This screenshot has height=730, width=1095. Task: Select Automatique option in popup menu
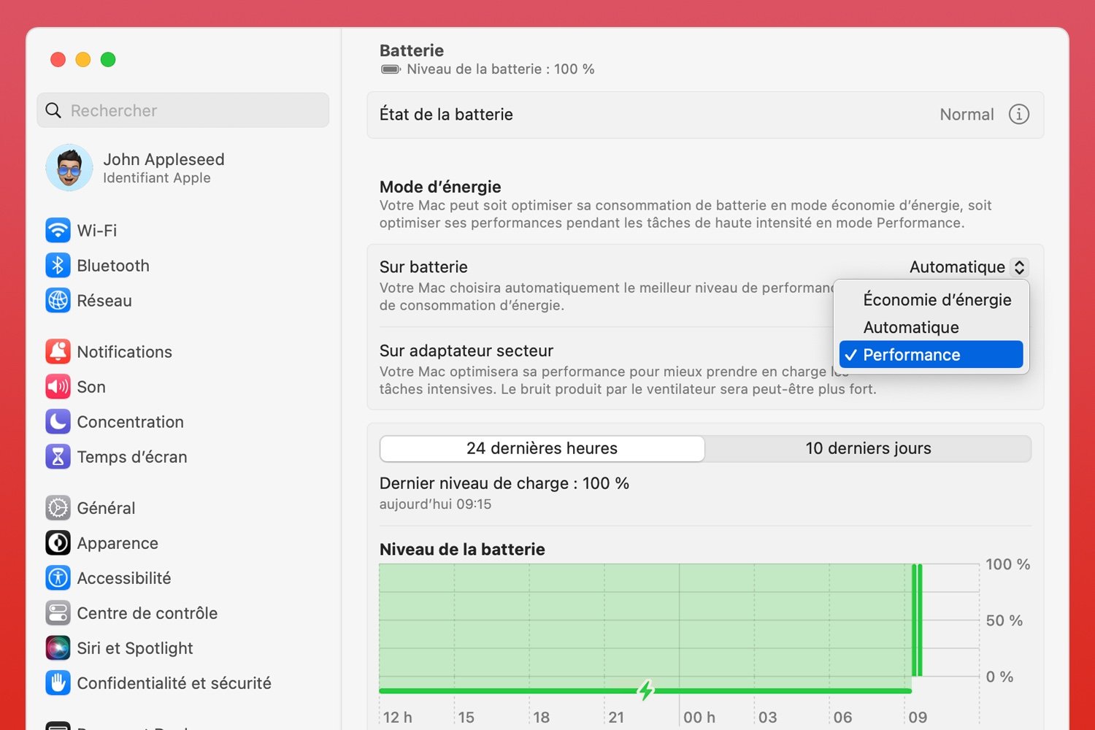pyautogui.click(x=911, y=328)
